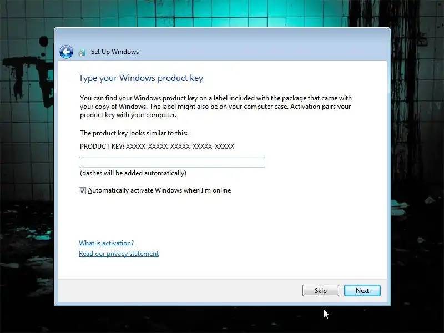
Task: Click The product key looks similar text
Action: tap(134, 133)
